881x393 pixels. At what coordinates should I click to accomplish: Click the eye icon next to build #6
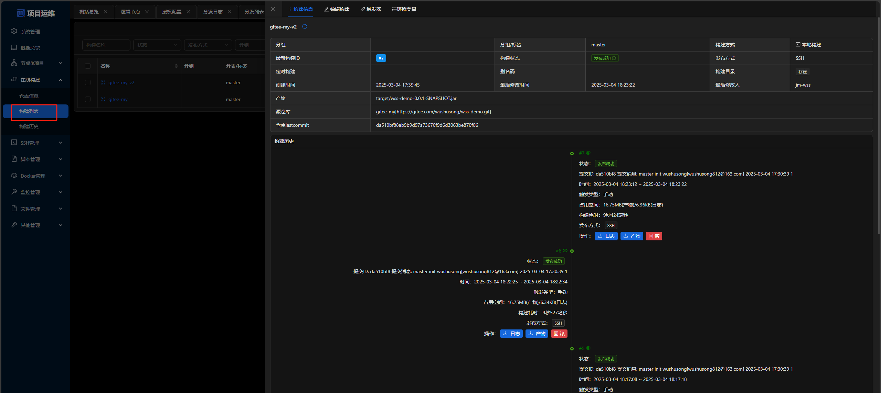[x=565, y=251]
